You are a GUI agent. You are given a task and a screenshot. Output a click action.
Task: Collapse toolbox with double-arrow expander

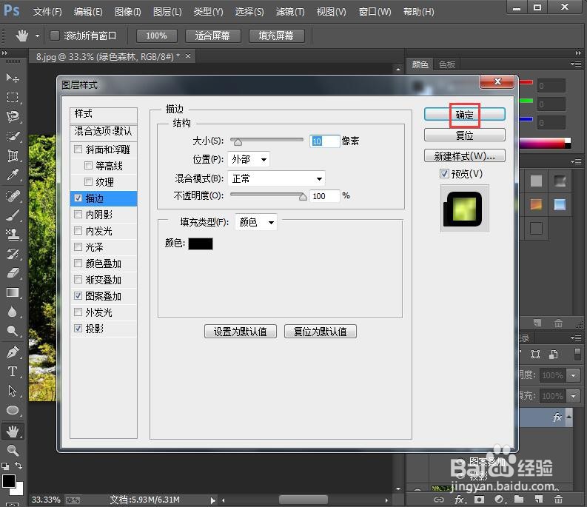click(x=4, y=53)
